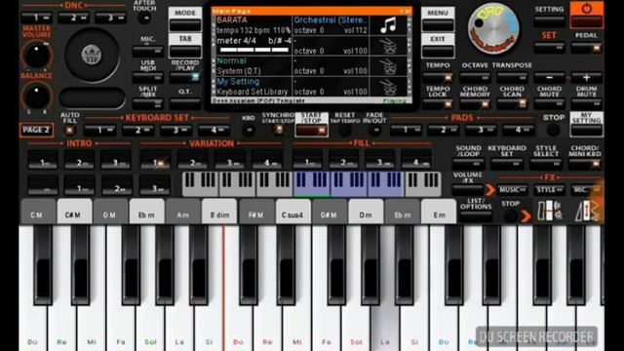
Task: Click the OCTAVE button
Action: pos(475,77)
